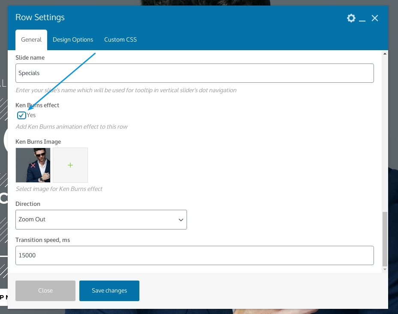Switch to the Design Options tab

73,39
